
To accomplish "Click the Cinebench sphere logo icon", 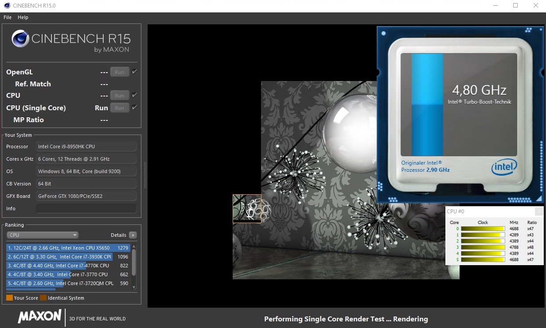I will pyautogui.click(x=20, y=39).
